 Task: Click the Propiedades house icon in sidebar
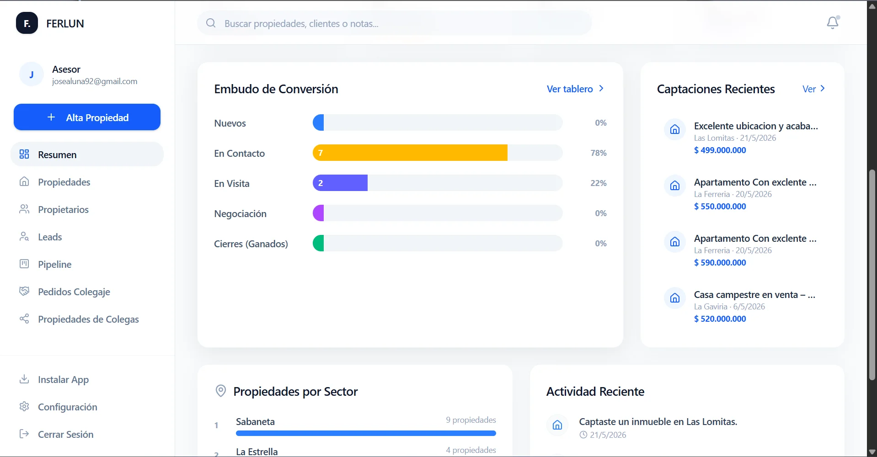tap(24, 181)
